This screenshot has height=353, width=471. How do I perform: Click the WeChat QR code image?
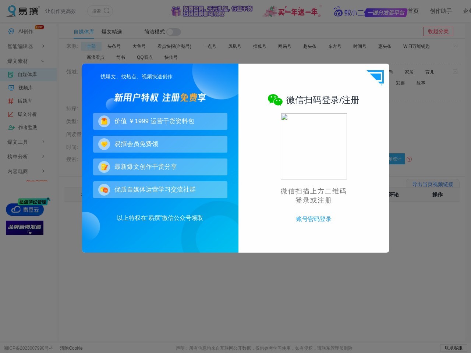click(x=314, y=146)
